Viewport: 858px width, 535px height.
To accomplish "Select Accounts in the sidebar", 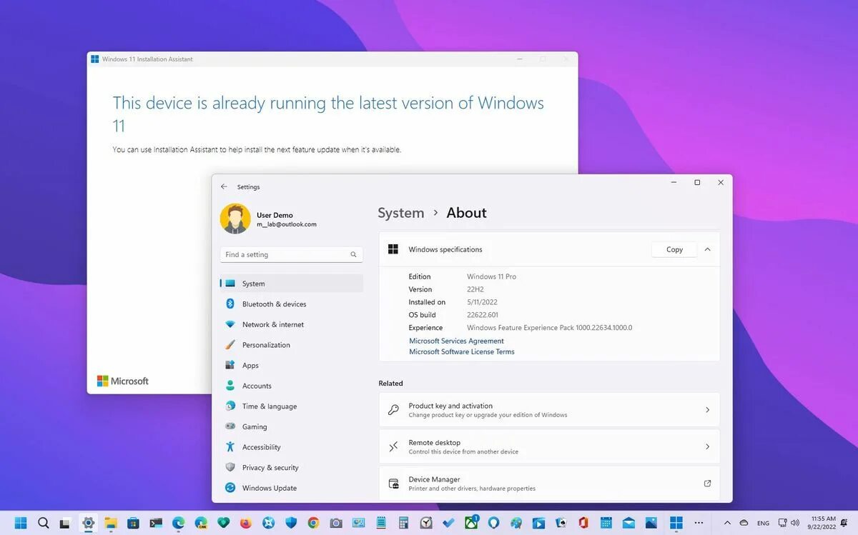I will click(292, 386).
